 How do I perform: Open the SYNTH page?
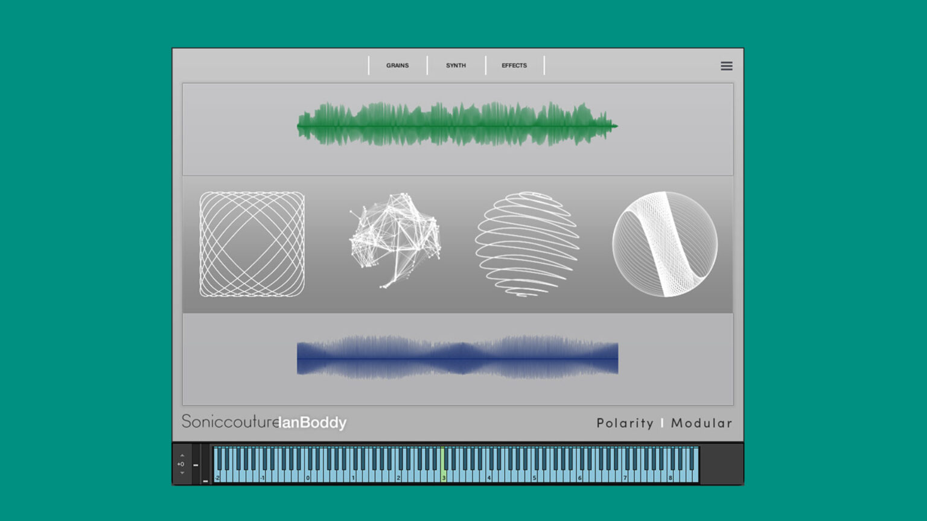coord(456,65)
